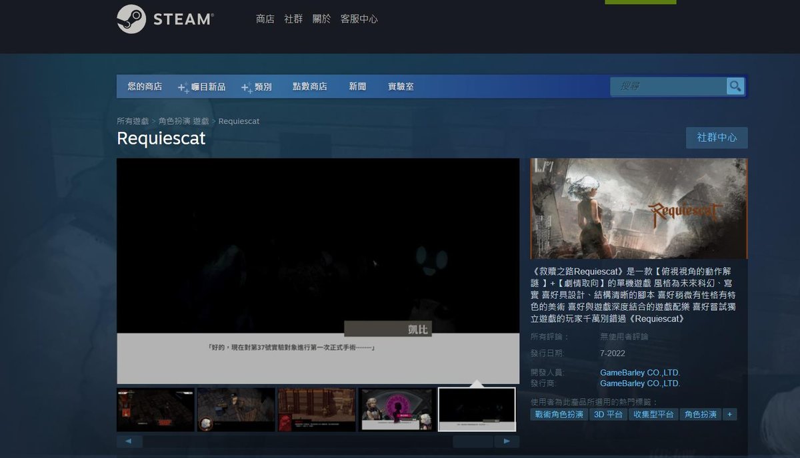Click the thumbnail strip slider handle
800x458 pixels.
point(473,441)
